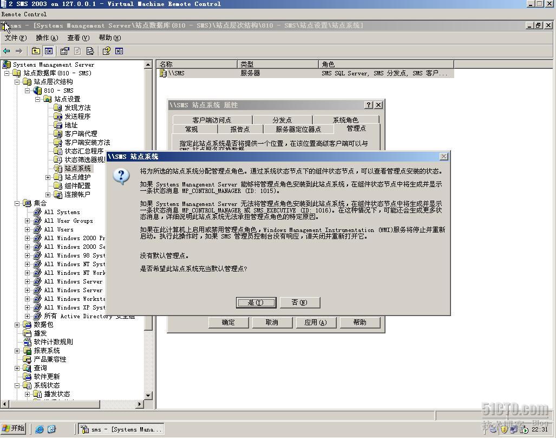556x438 pixels.
Task: Open the 查看(V) menu
Action: pos(79,38)
